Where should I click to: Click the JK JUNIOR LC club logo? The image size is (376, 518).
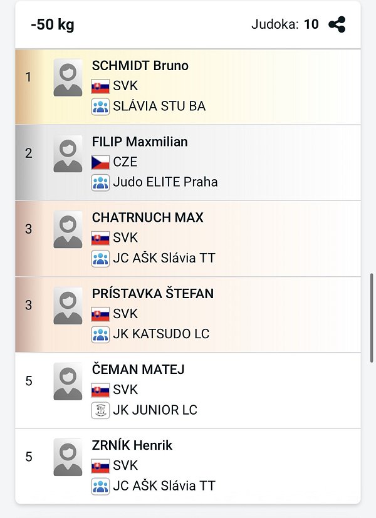[100, 410]
